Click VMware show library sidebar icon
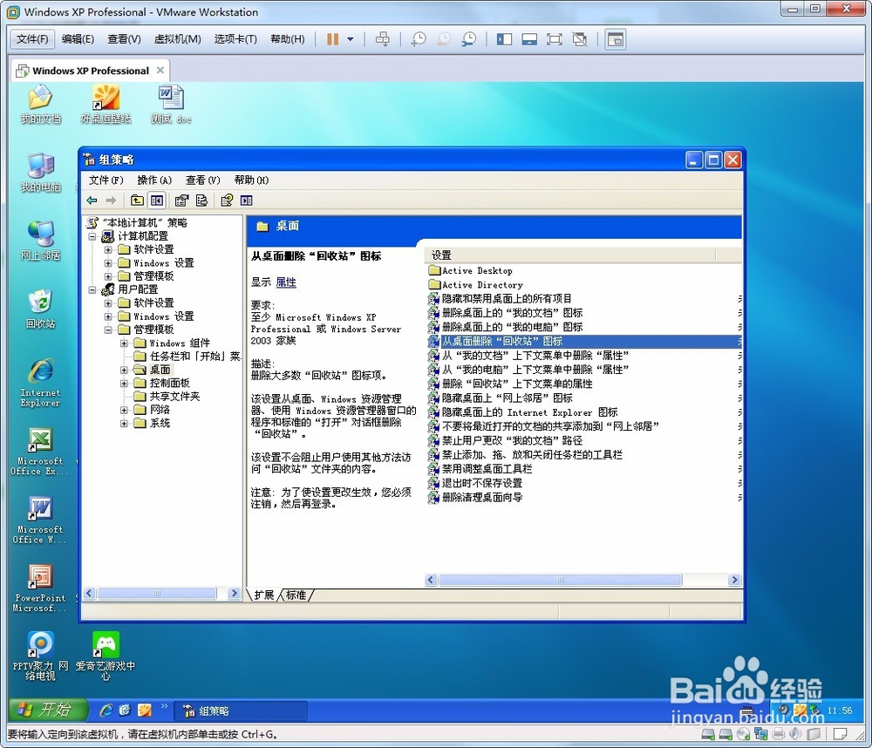872x748 pixels. click(x=504, y=39)
